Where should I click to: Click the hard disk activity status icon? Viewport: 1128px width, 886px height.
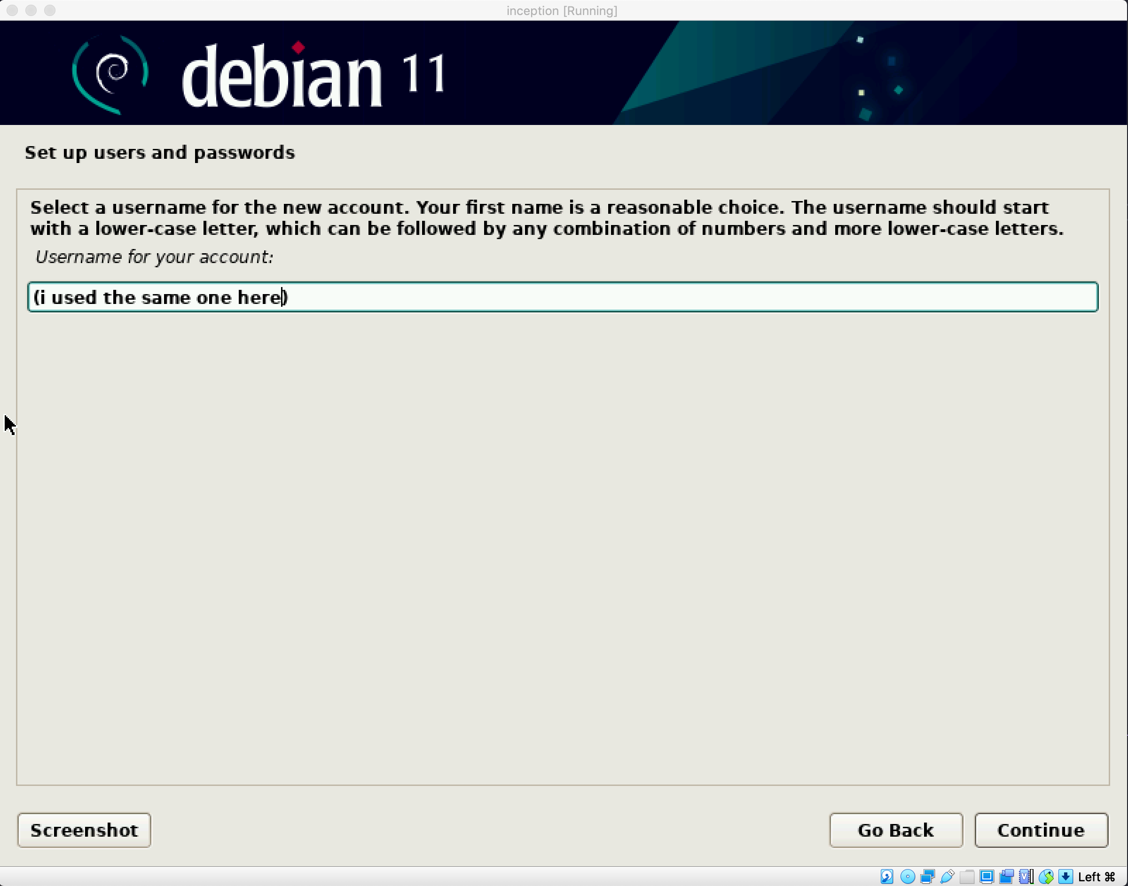[x=887, y=877]
